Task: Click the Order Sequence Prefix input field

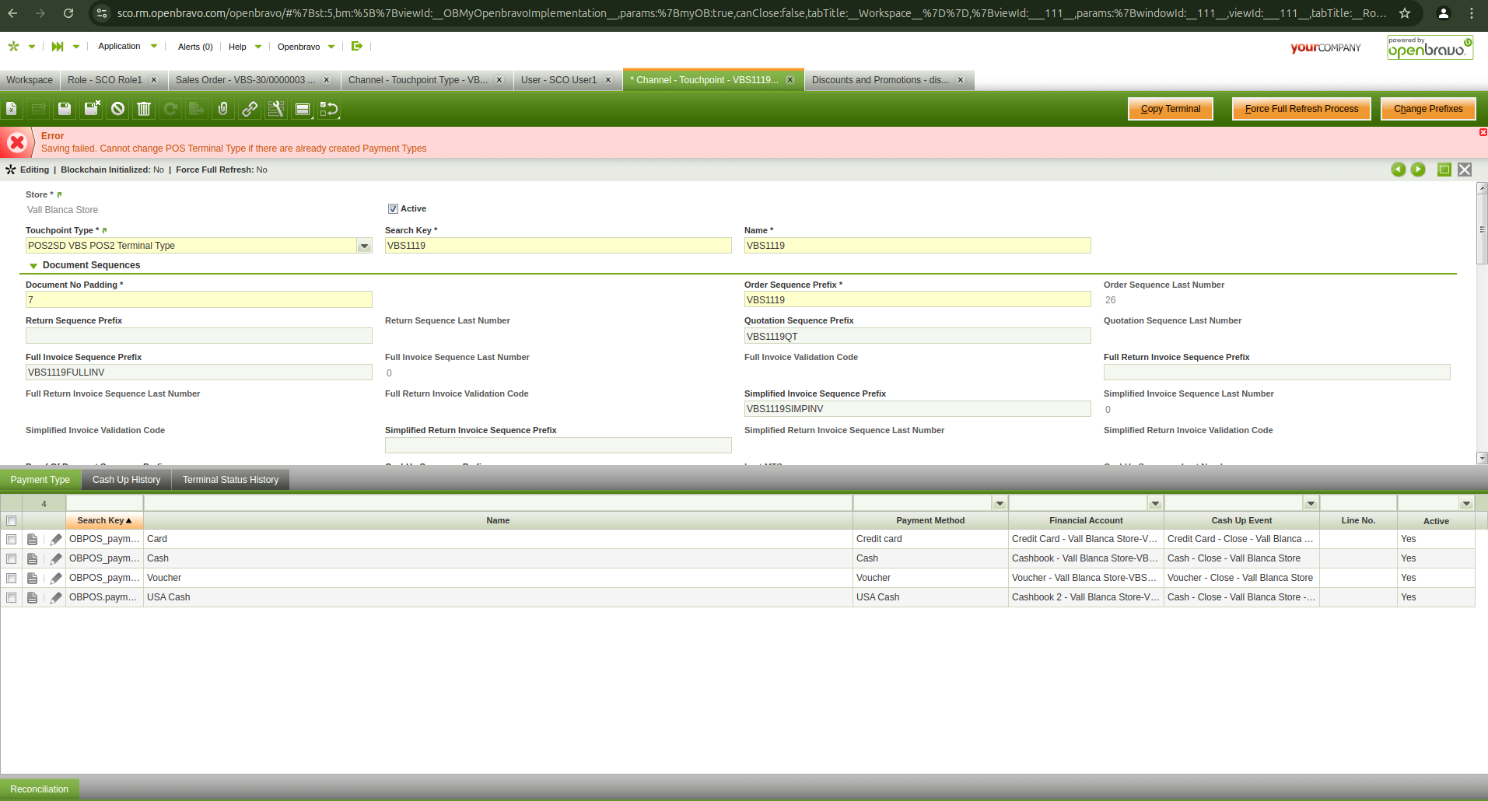Action: click(x=916, y=300)
